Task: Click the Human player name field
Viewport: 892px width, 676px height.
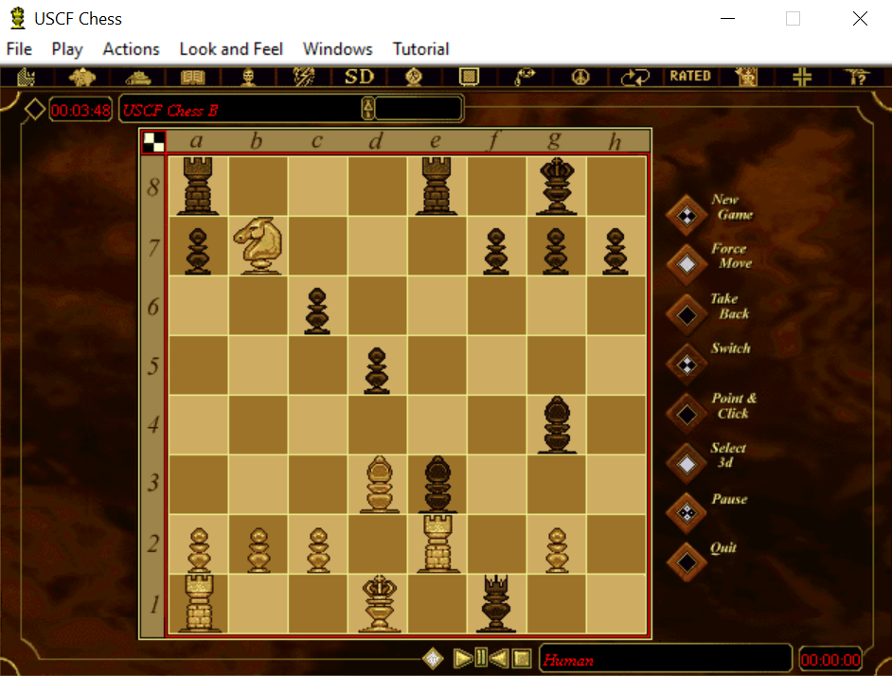Action: [x=665, y=660]
